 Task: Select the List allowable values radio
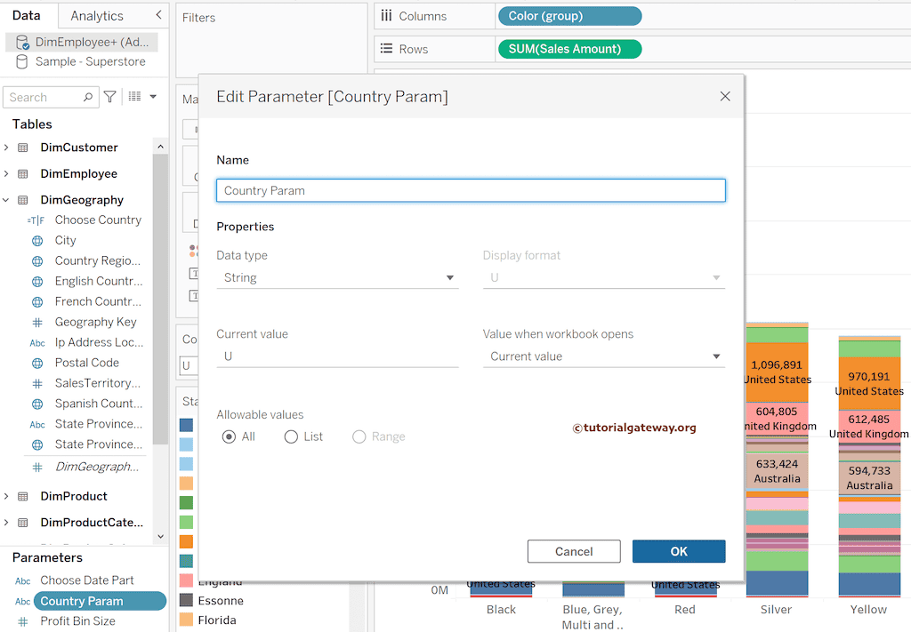pyautogui.click(x=291, y=436)
